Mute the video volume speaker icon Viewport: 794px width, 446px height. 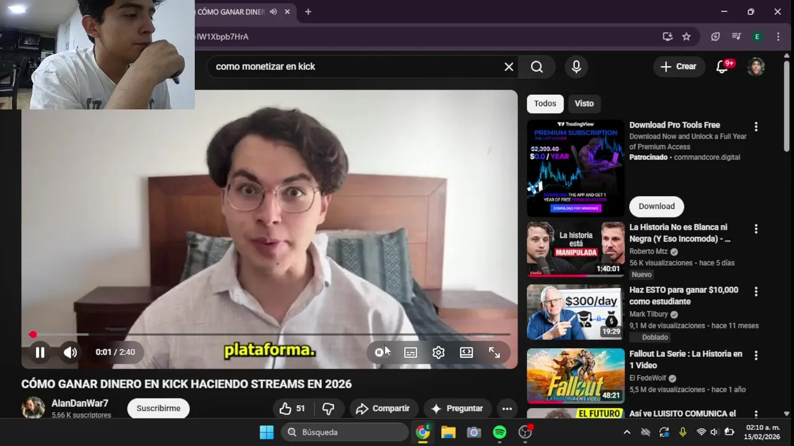point(70,352)
